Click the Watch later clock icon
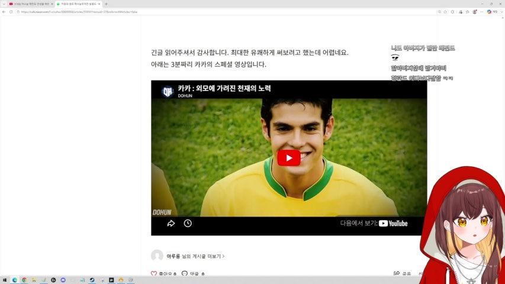The image size is (505, 284). pyautogui.click(x=188, y=224)
